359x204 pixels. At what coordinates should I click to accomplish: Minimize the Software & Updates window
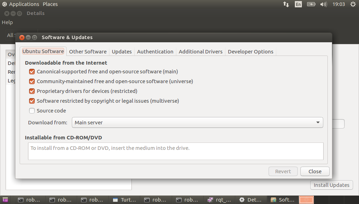pyautogui.click(x=28, y=37)
